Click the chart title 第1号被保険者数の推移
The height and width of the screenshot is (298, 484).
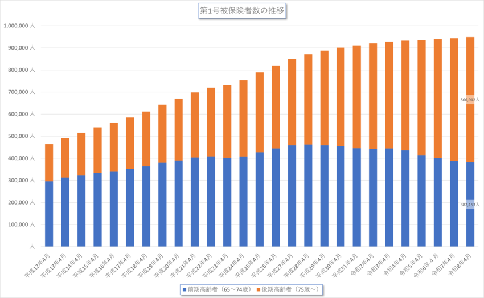point(242,11)
